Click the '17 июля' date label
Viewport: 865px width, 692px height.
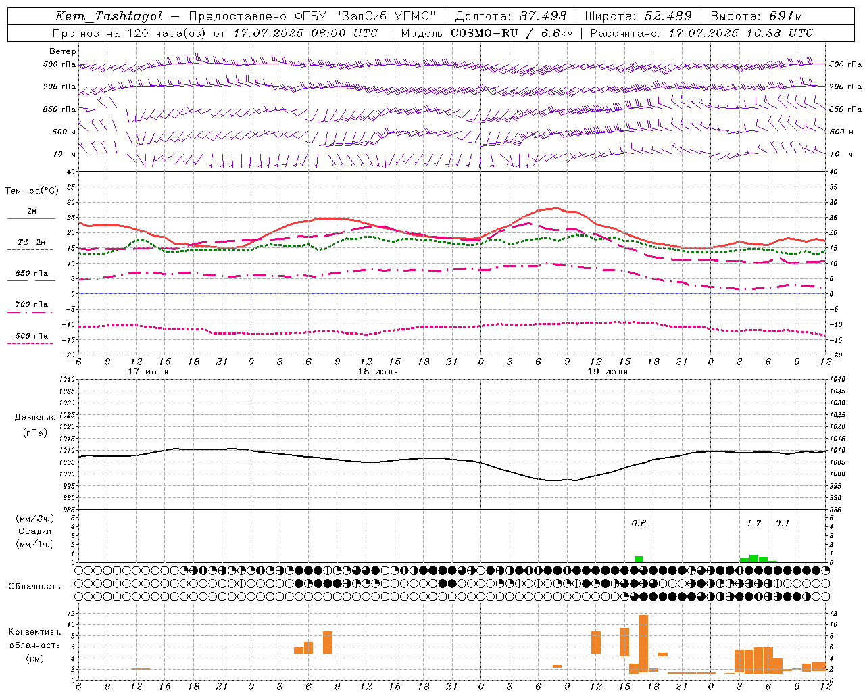(x=149, y=372)
